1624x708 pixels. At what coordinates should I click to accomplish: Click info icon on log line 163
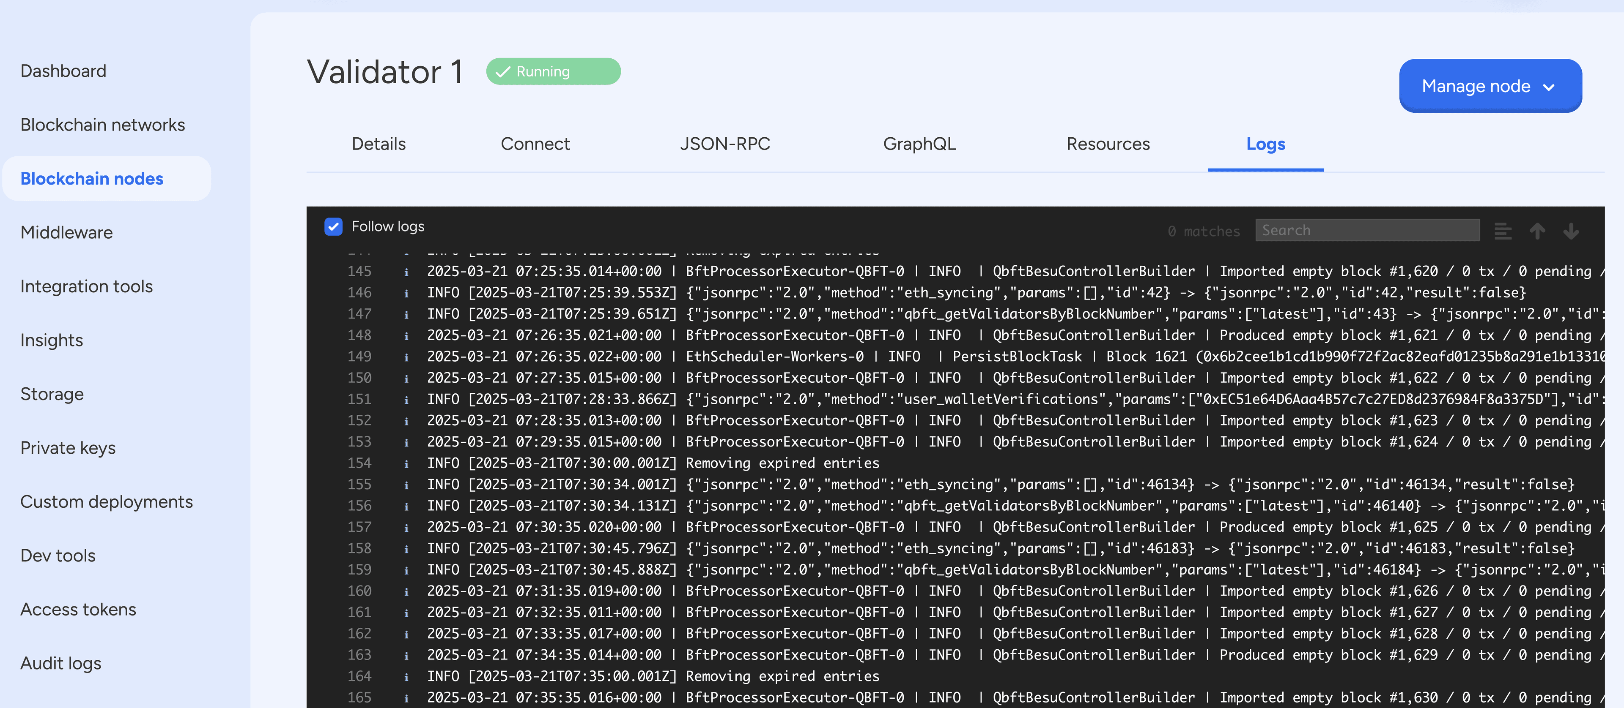(406, 656)
